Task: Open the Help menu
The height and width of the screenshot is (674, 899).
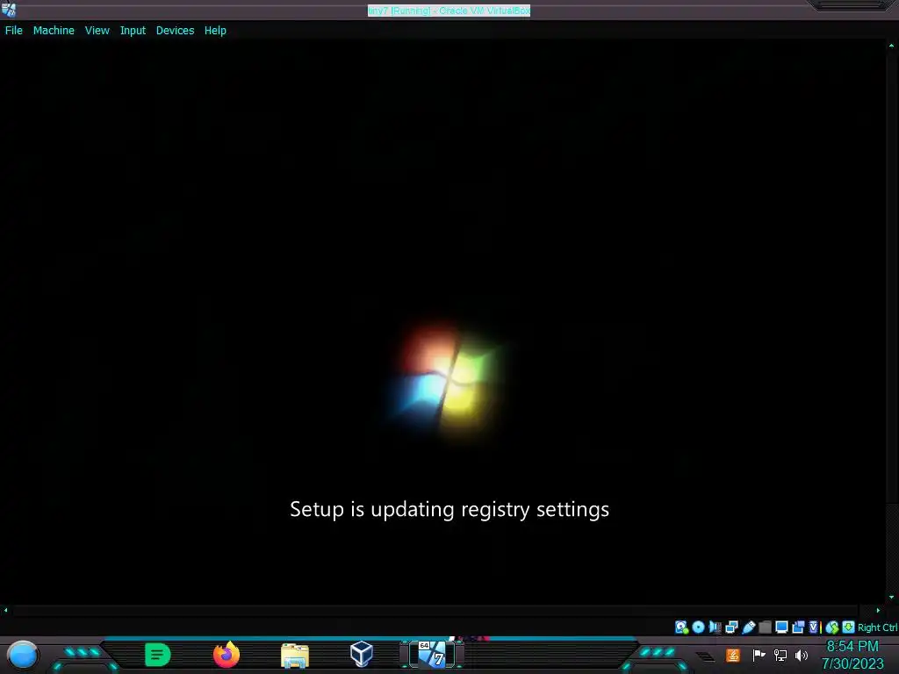Action: [215, 31]
